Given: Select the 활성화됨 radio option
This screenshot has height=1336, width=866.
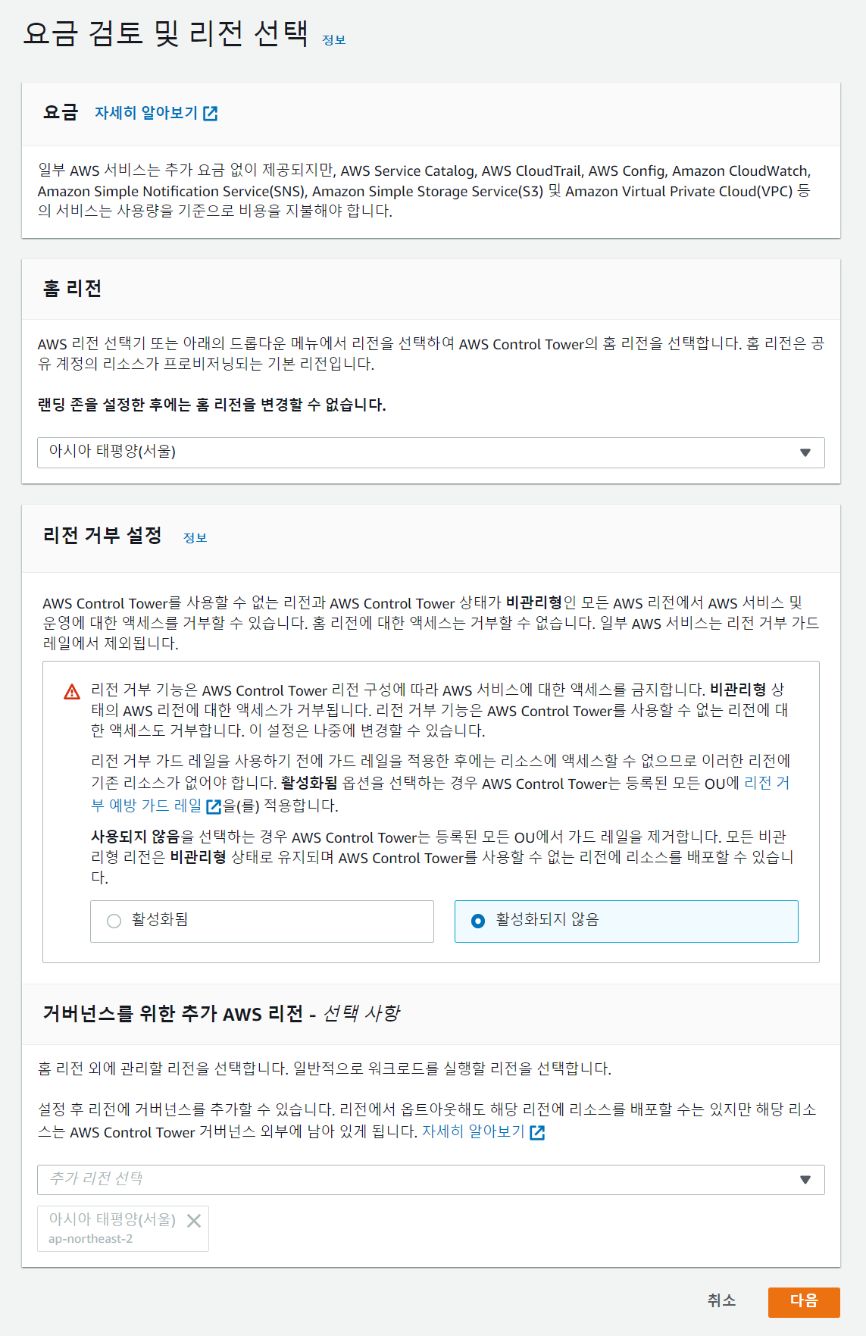Looking at the screenshot, I should (114, 921).
